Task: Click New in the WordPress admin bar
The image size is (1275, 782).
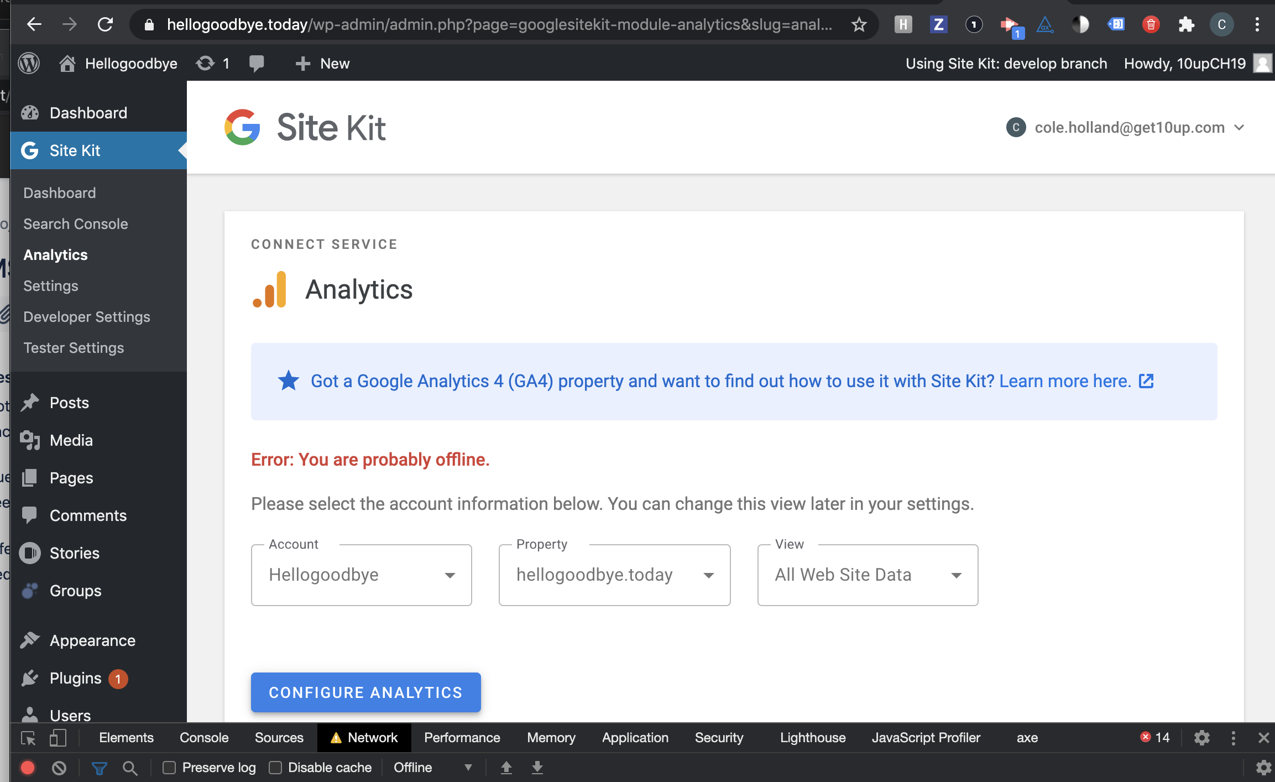Action: [323, 63]
